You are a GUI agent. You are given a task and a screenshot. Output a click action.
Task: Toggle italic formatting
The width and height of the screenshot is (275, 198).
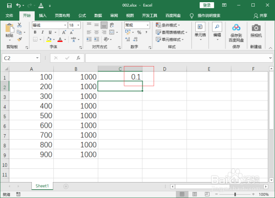42,32
